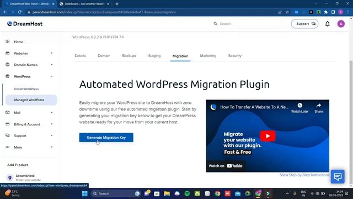This screenshot has height=199, width=353.
Task: Collapse the WordPress menu arrow
Action: click(51, 76)
